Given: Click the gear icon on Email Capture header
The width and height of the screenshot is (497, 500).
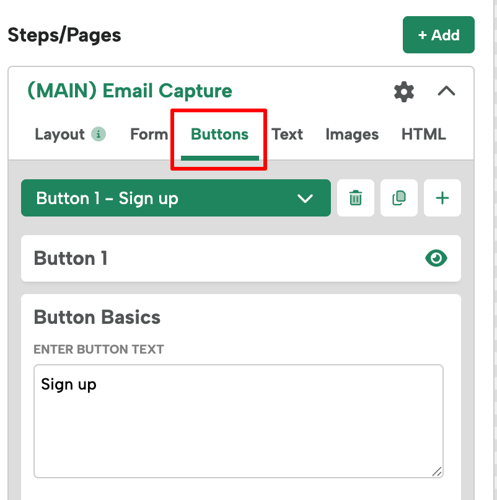Looking at the screenshot, I should click(403, 92).
